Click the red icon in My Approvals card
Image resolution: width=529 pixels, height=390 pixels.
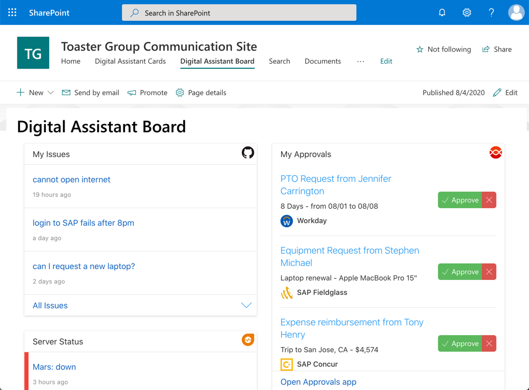495,152
